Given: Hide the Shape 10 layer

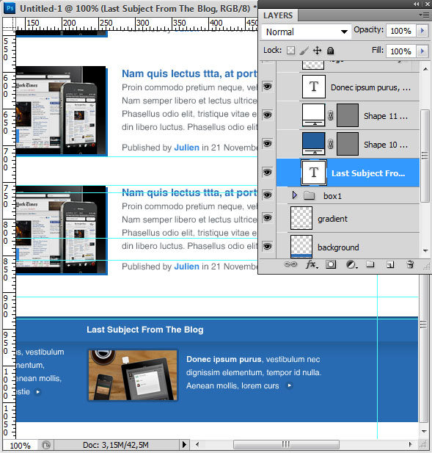Looking at the screenshot, I should tap(267, 143).
